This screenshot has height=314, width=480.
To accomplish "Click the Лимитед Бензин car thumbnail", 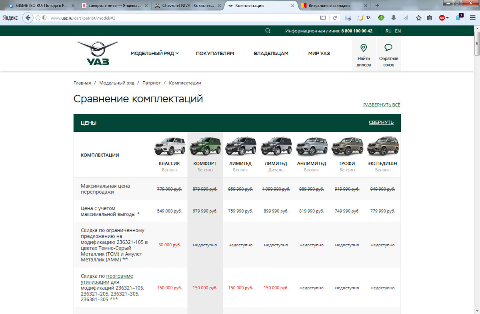I will 240,147.
